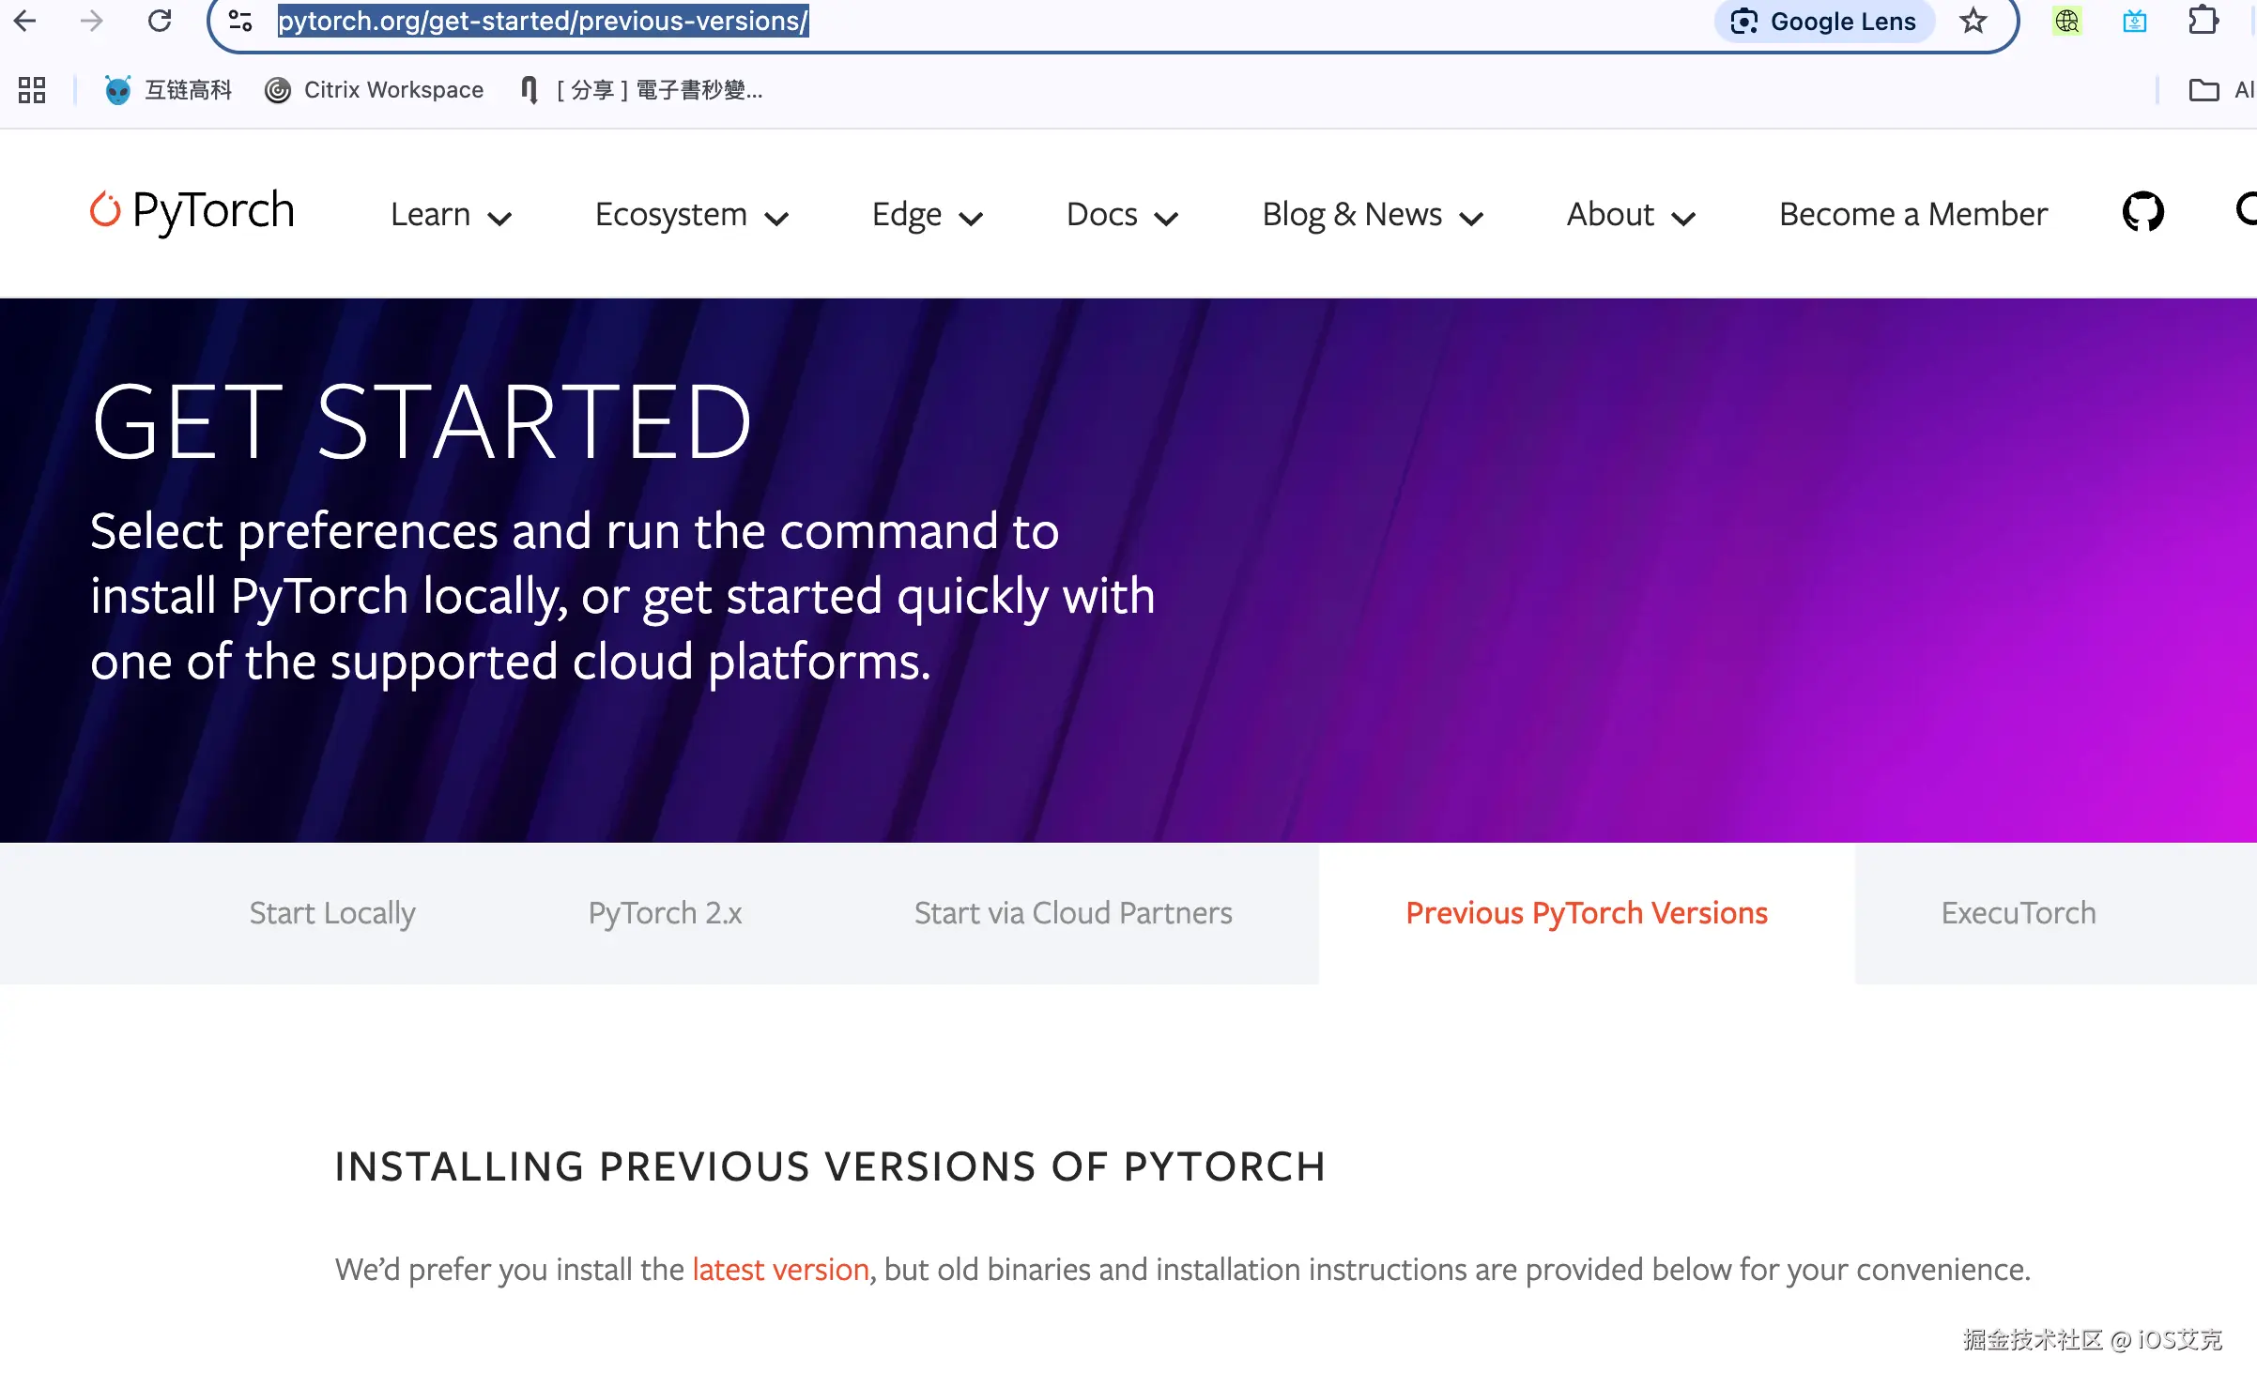
Task: Open the 互链高科 bookmark
Action: [167, 90]
